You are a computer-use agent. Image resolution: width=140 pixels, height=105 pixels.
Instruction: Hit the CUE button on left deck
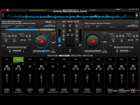[x=35, y=51]
